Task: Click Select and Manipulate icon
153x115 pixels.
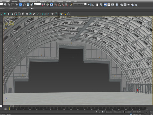Action: pos(47,4)
